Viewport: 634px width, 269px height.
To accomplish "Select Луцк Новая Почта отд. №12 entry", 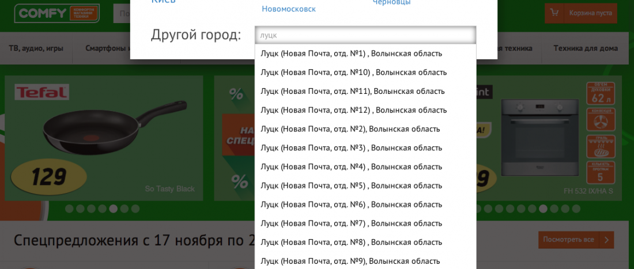I will pos(353,110).
